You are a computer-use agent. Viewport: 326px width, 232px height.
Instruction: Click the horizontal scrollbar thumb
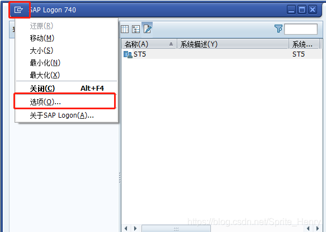tap(176, 229)
